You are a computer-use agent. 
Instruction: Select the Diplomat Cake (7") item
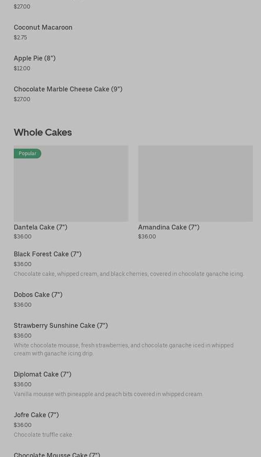click(x=43, y=375)
